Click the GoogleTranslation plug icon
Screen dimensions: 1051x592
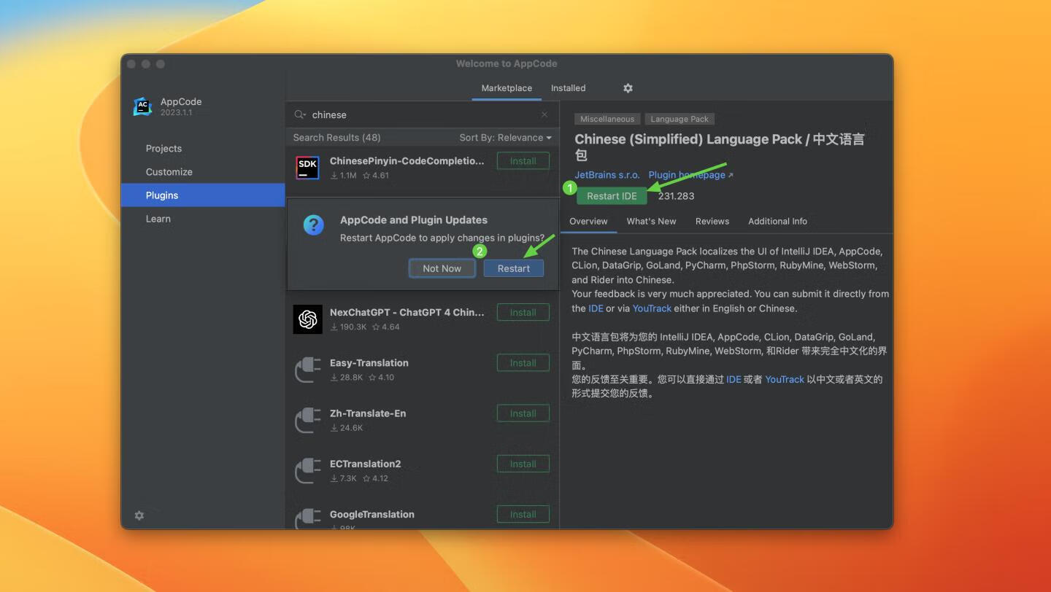[x=307, y=518]
